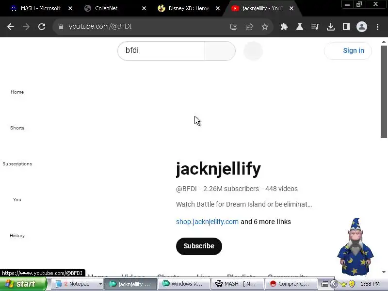Go back using the browser back arrow

click(11, 27)
